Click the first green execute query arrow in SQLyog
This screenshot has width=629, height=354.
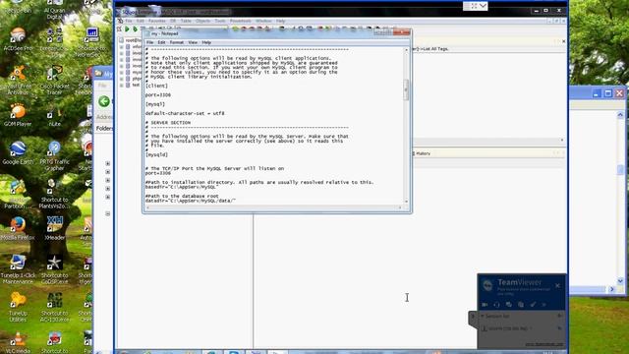pos(127,29)
